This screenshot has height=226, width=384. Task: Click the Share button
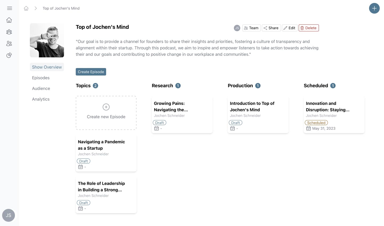pyautogui.click(x=271, y=28)
